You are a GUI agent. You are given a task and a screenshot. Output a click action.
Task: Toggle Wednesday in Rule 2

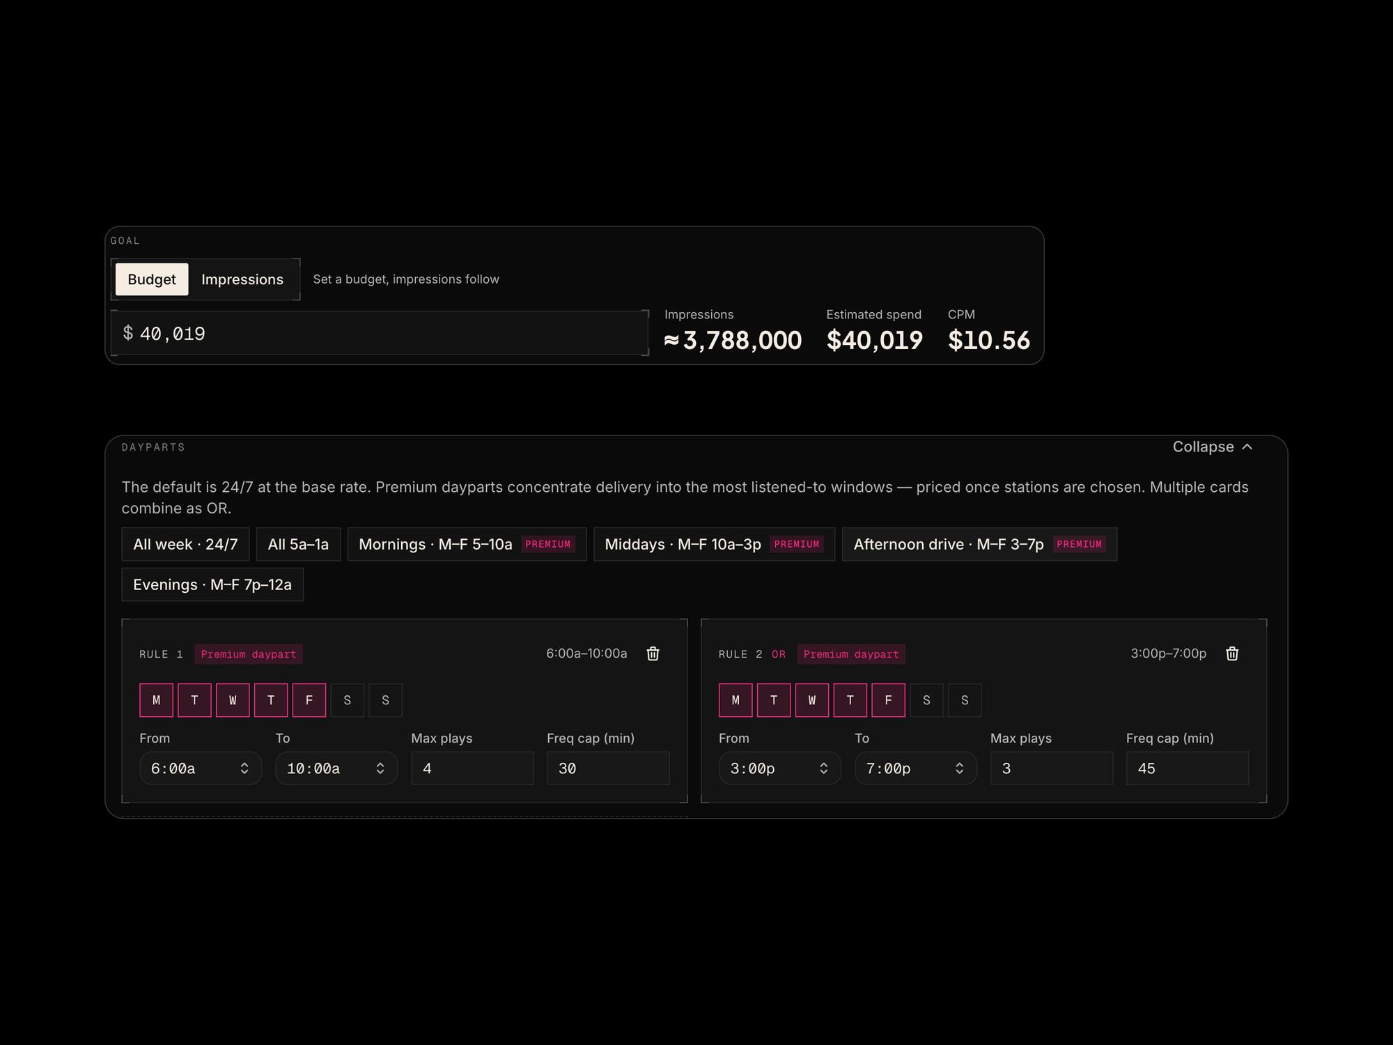[812, 700]
